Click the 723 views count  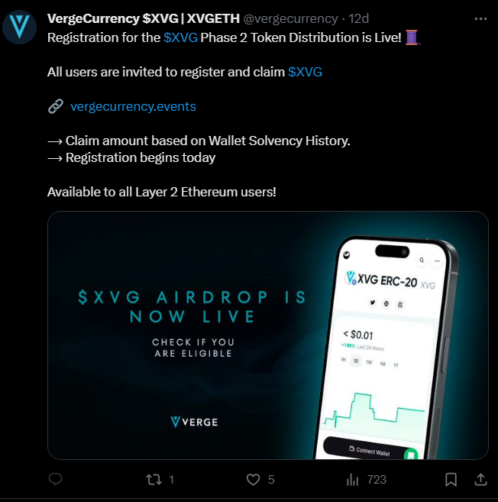pyautogui.click(x=377, y=480)
